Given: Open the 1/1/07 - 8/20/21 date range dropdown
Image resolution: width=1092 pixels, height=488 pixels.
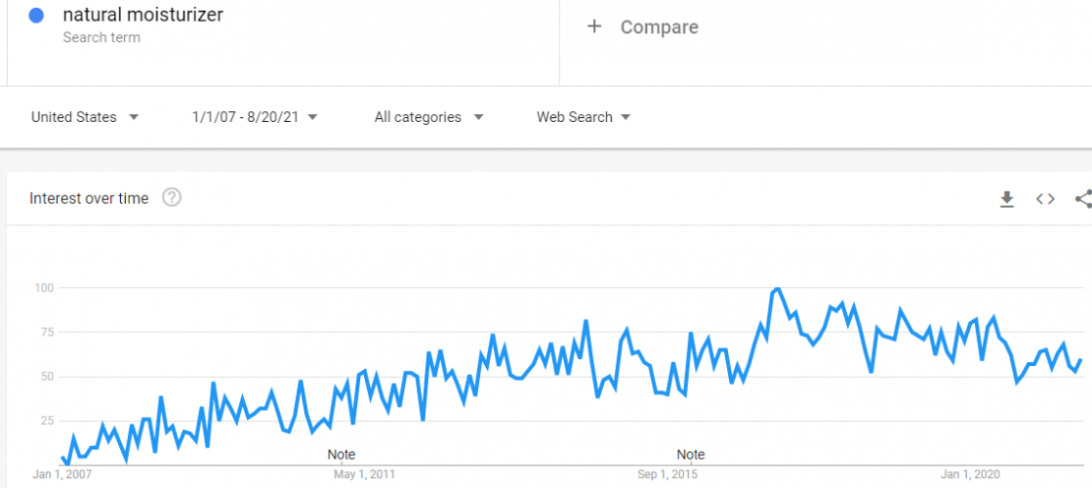Looking at the screenshot, I should pos(255,117).
